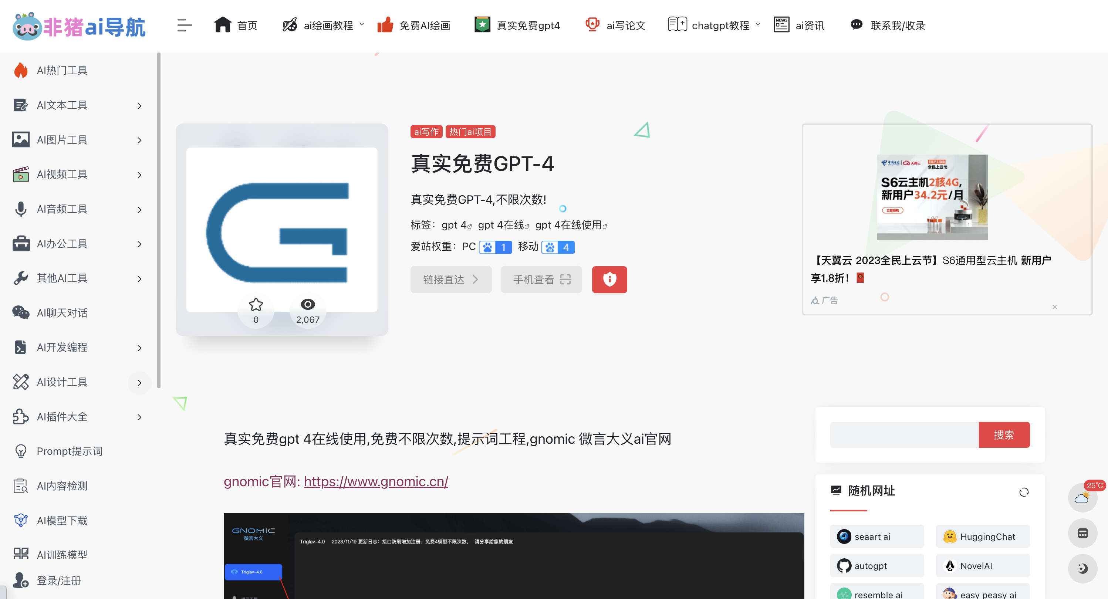Viewport: 1108px width, 599px height.
Task: Refresh the 随机网址 list
Action: (x=1024, y=492)
